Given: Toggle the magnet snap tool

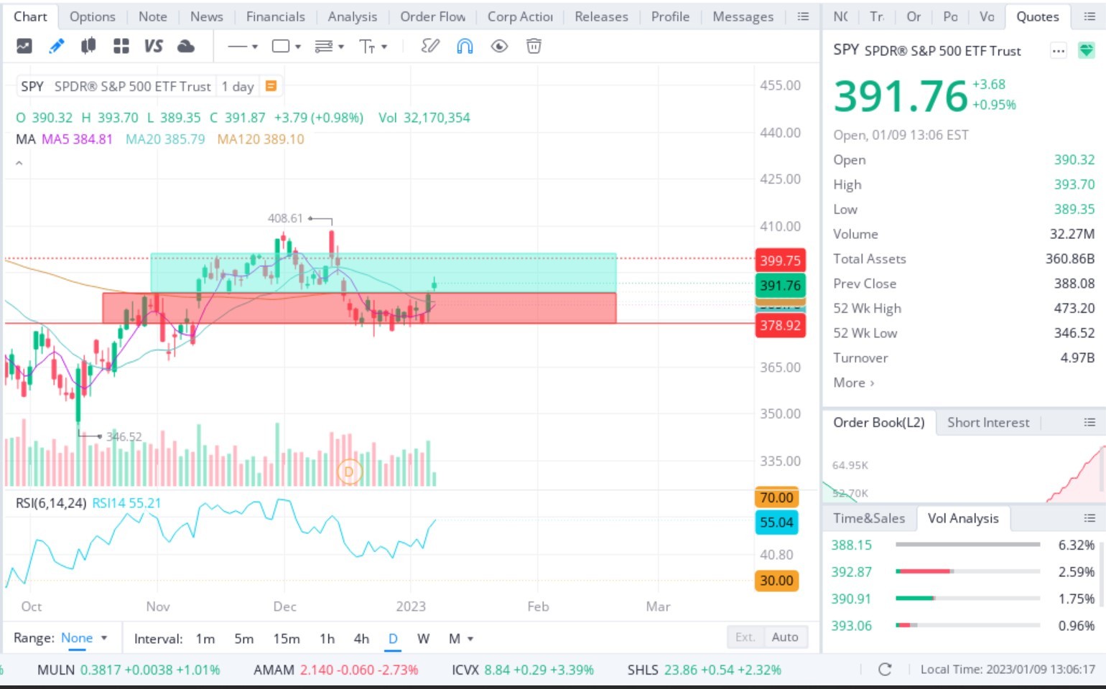Looking at the screenshot, I should (x=465, y=47).
